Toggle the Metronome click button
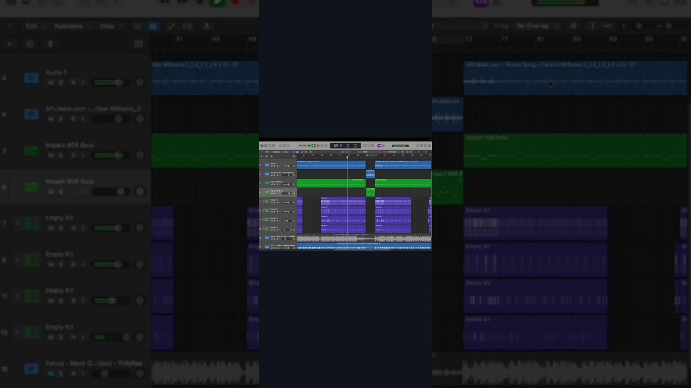Viewport: 691px width, 388px height. [383, 145]
